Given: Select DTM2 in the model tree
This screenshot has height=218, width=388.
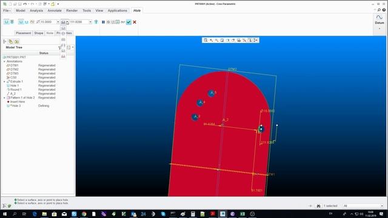Looking at the screenshot, I should [14, 70].
